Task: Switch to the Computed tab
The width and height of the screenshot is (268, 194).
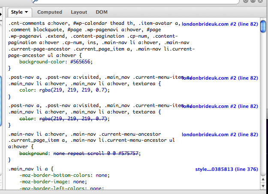Action: click(x=50, y=12)
